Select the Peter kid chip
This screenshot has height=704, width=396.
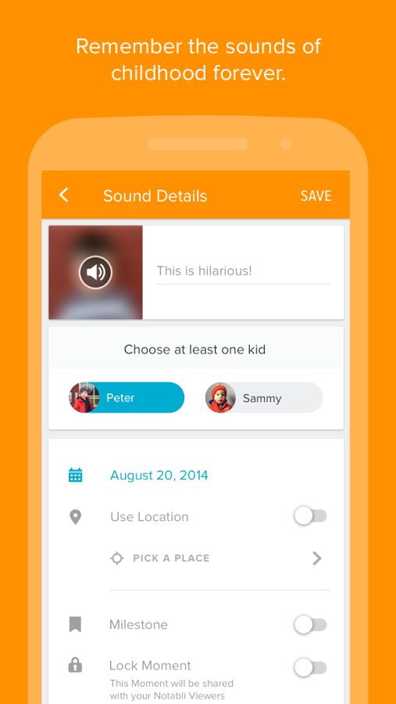(x=127, y=398)
